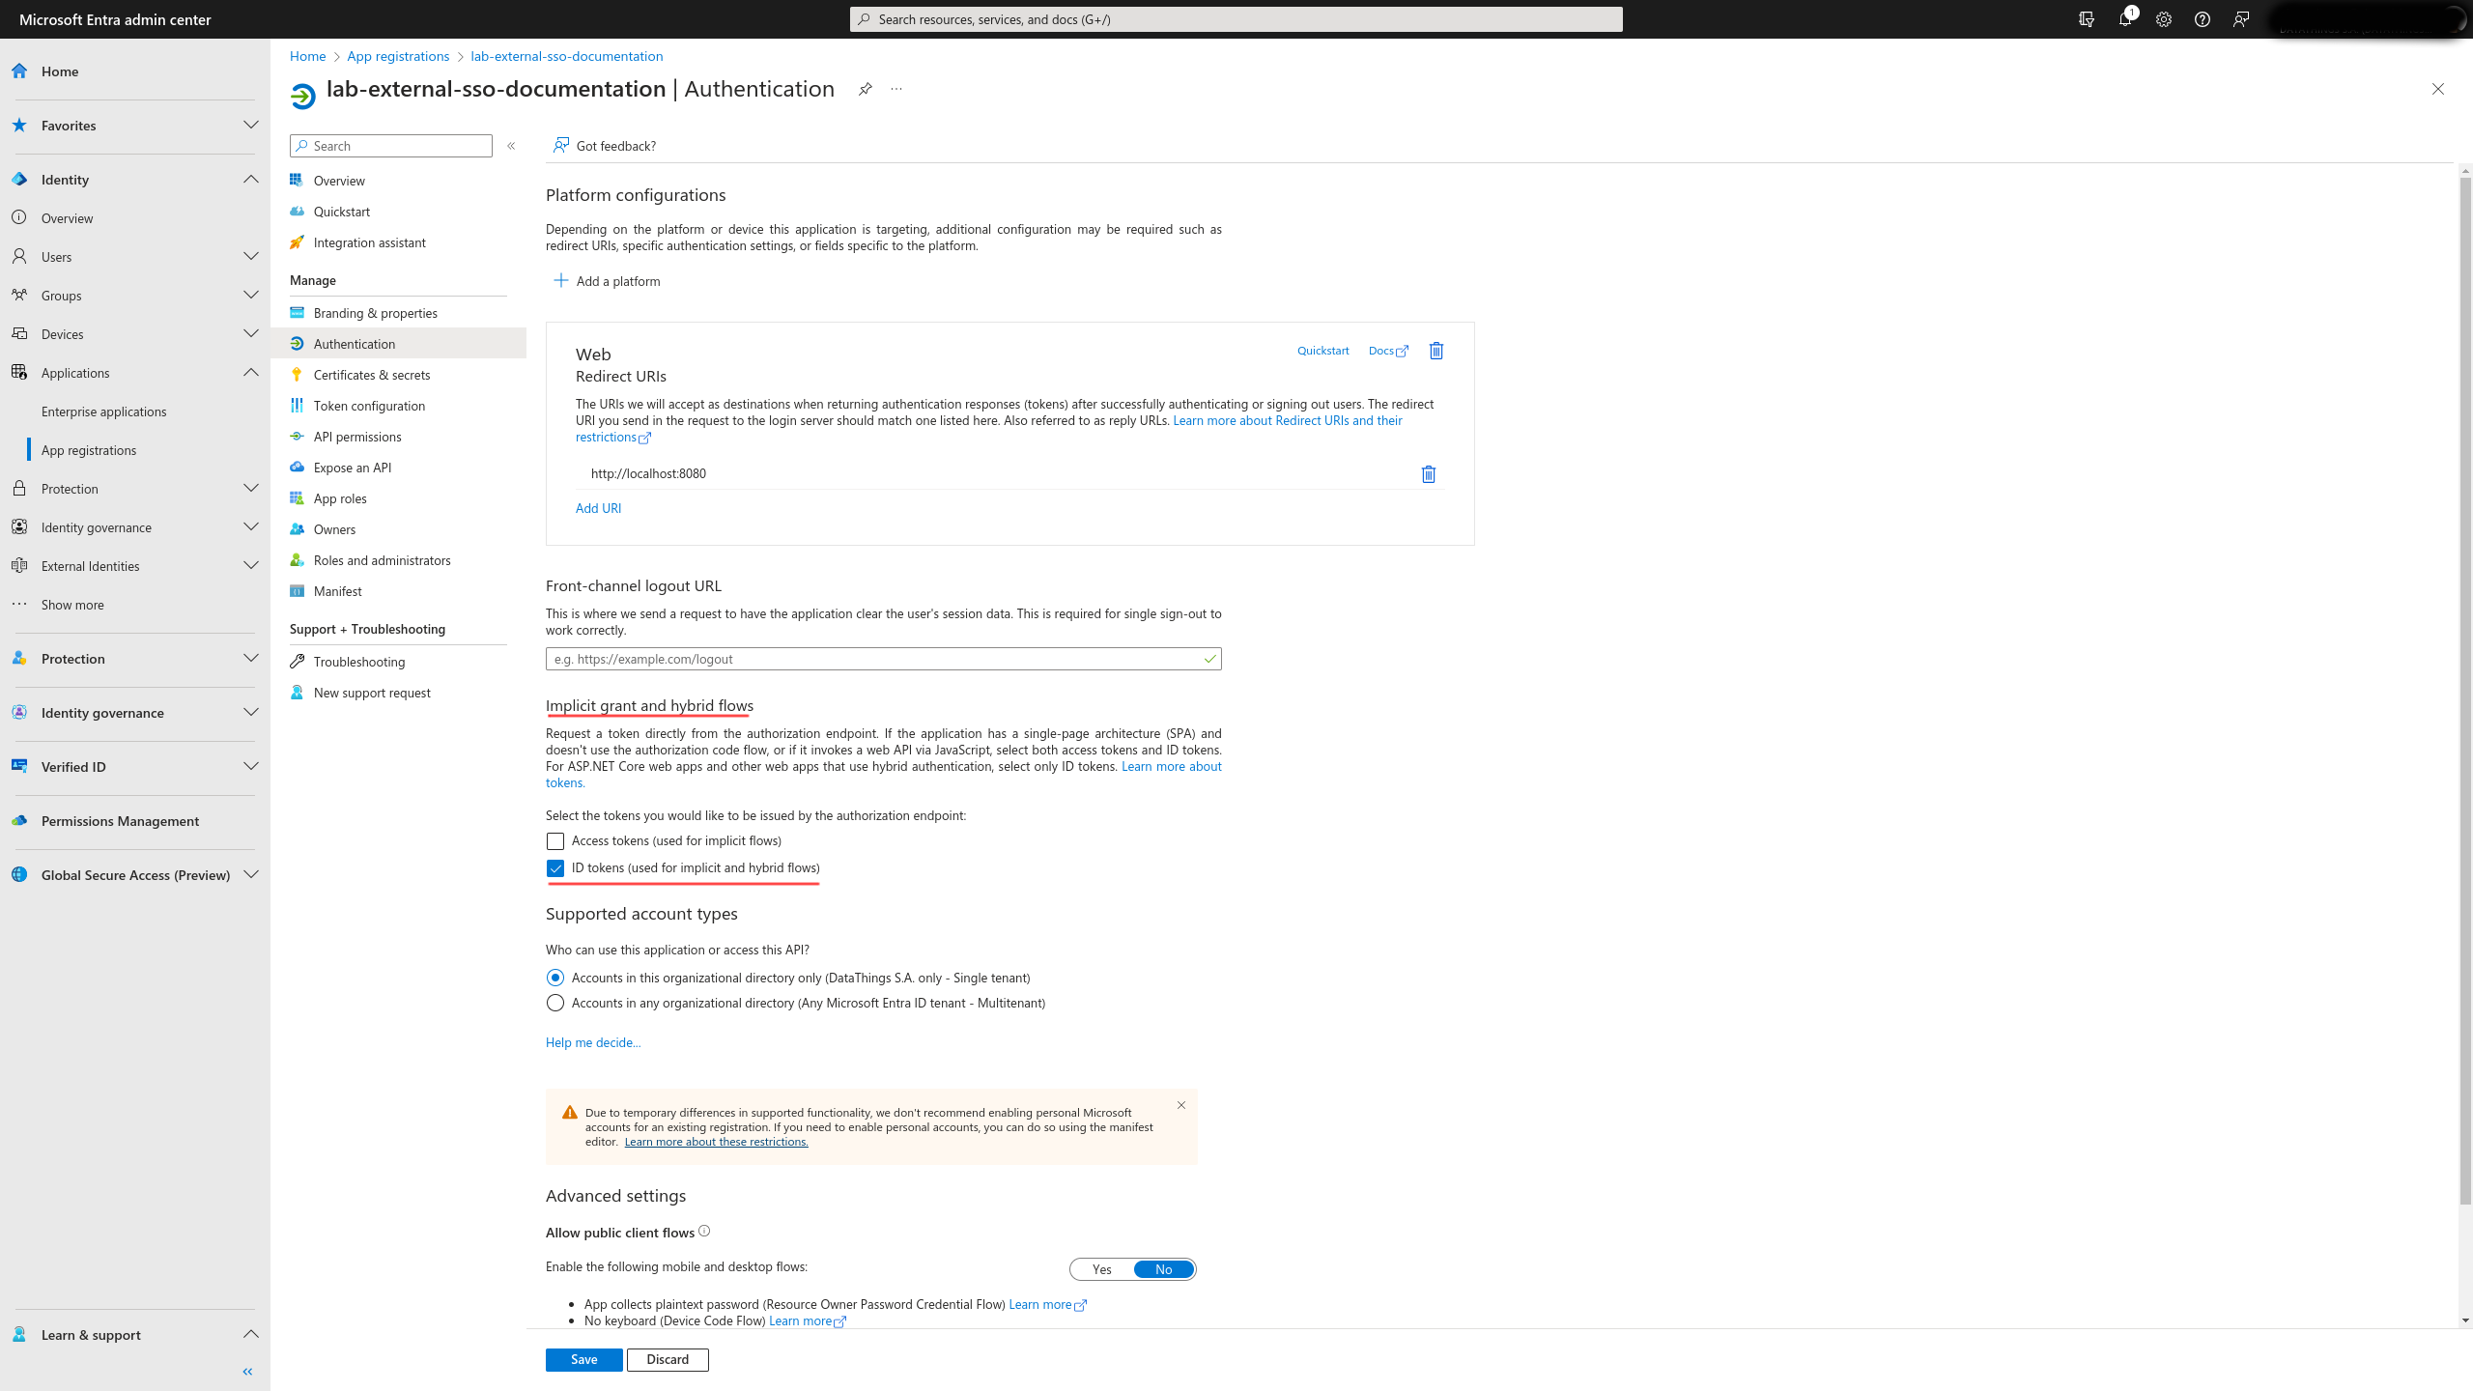Screen dimensions: 2473x1391
Task: Open top bar feedback icon
Action: point(2241,19)
